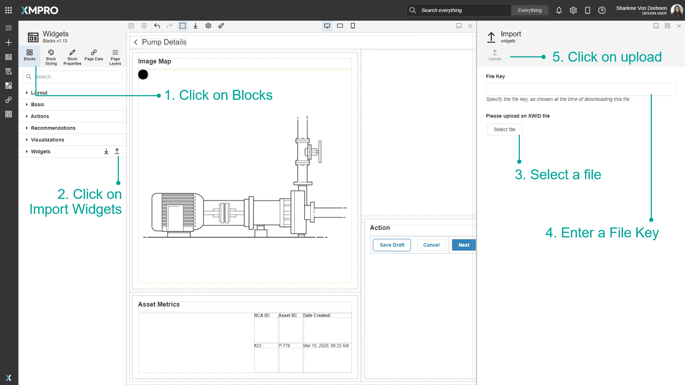Open the Page Layers tab
Image resolution: width=685 pixels, height=385 pixels.
(x=115, y=57)
